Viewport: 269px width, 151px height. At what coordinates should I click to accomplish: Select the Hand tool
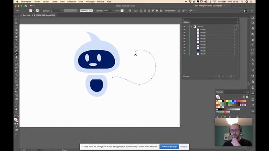coord(16,109)
